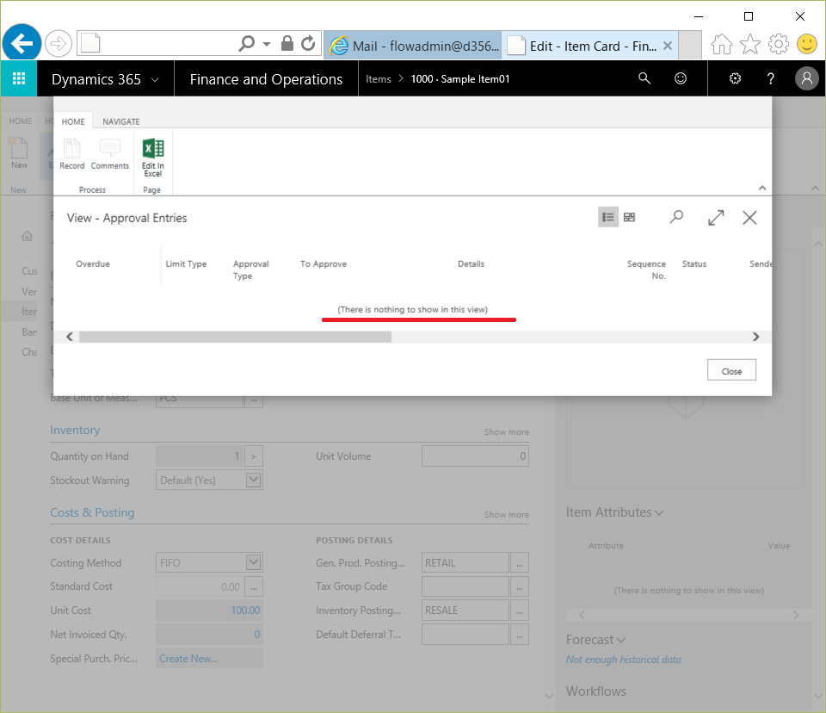Screen dimensions: 826x713
Task: Open the Help question mark
Action: (x=770, y=78)
